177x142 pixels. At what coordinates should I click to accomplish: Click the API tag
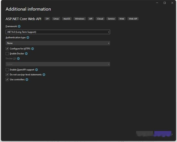(x=91, y=19)
